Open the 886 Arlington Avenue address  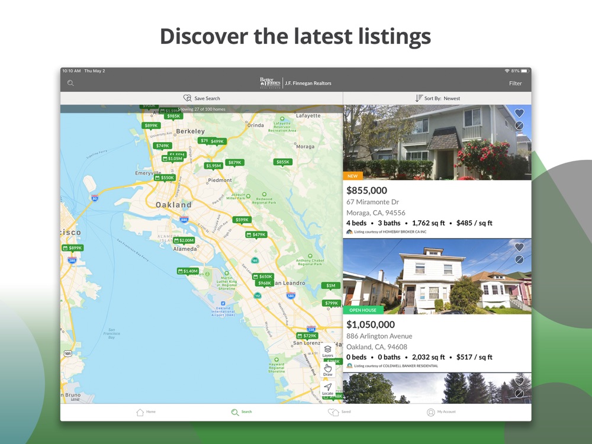[379, 336]
